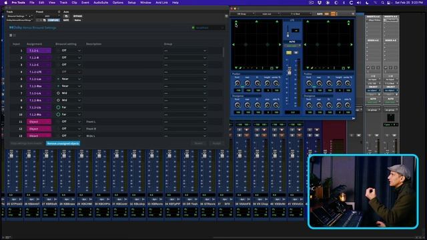Snap to top-left speaker in left panner
The width and height of the screenshot is (427, 240).
[x=236, y=21]
